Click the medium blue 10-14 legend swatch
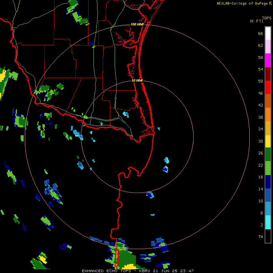273x273 pixels. point(268,195)
